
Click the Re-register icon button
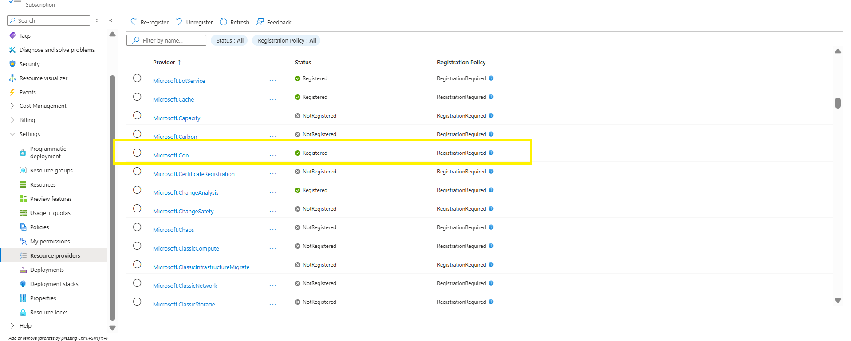(150, 22)
